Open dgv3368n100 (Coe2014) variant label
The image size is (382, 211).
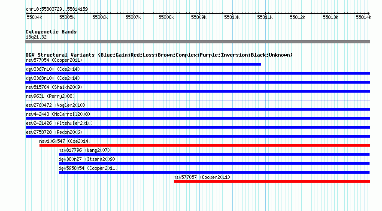coord(53,78)
